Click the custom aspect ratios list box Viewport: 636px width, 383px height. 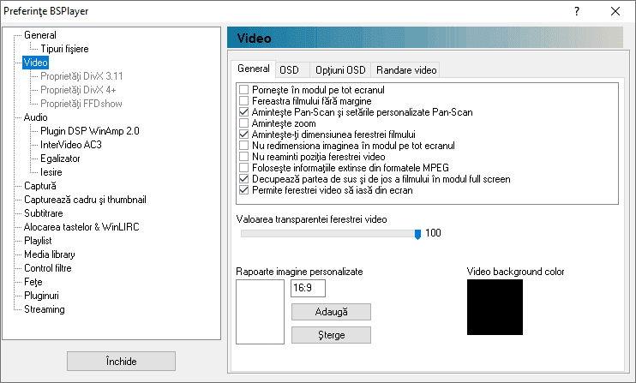[260, 312]
